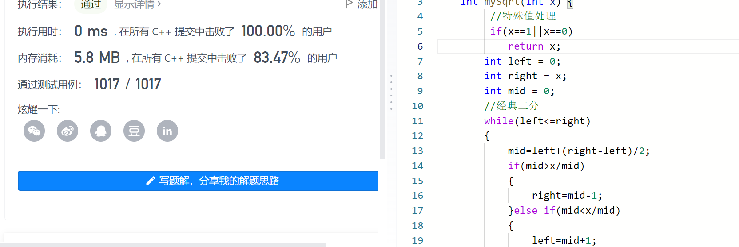
Task: Share result via QQ icon
Action: click(101, 131)
